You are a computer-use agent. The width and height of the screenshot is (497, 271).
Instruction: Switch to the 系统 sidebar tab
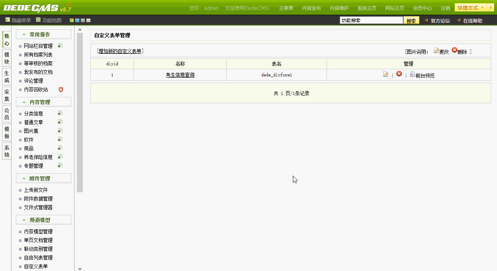point(6,151)
